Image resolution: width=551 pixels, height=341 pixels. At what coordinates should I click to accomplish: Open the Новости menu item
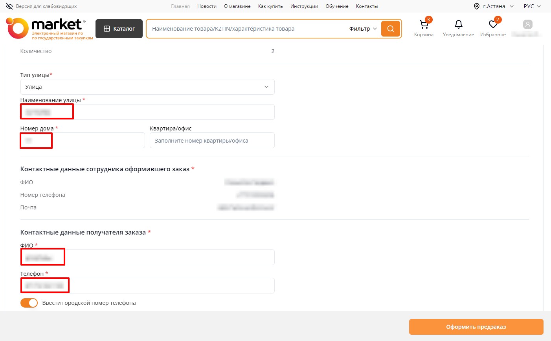(x=207, y=6)
